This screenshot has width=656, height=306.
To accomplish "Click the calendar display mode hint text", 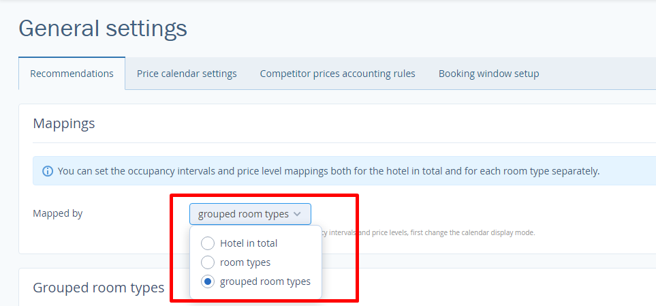I will click(x=436, y=232).
